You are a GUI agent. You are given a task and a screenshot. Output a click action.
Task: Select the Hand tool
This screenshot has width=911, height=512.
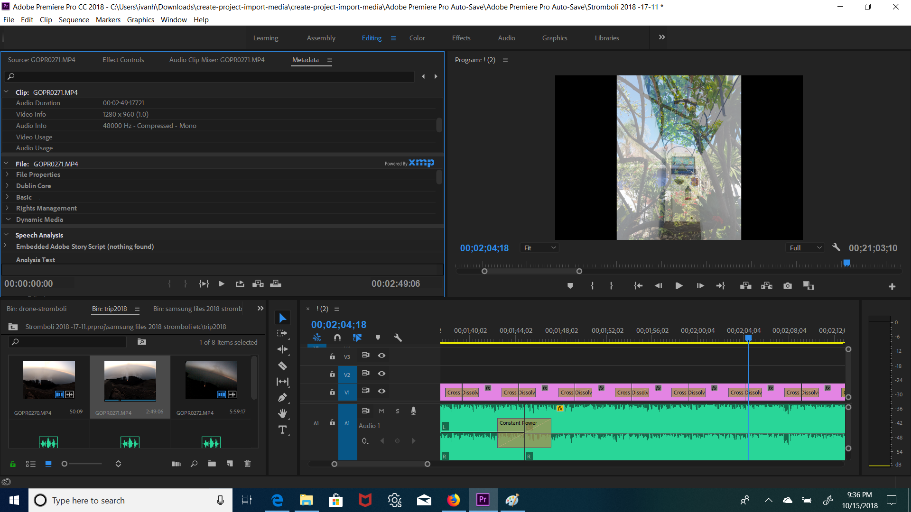pos(282,413)
